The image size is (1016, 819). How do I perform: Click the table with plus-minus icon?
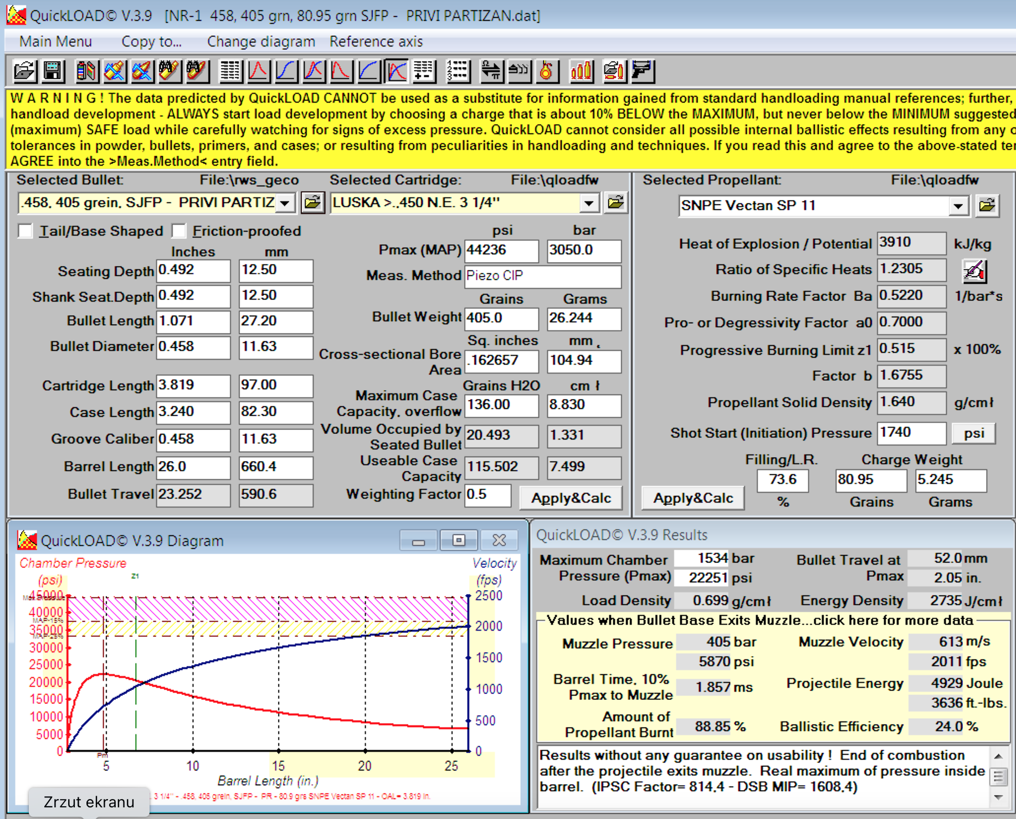click(x=424, y=71)
